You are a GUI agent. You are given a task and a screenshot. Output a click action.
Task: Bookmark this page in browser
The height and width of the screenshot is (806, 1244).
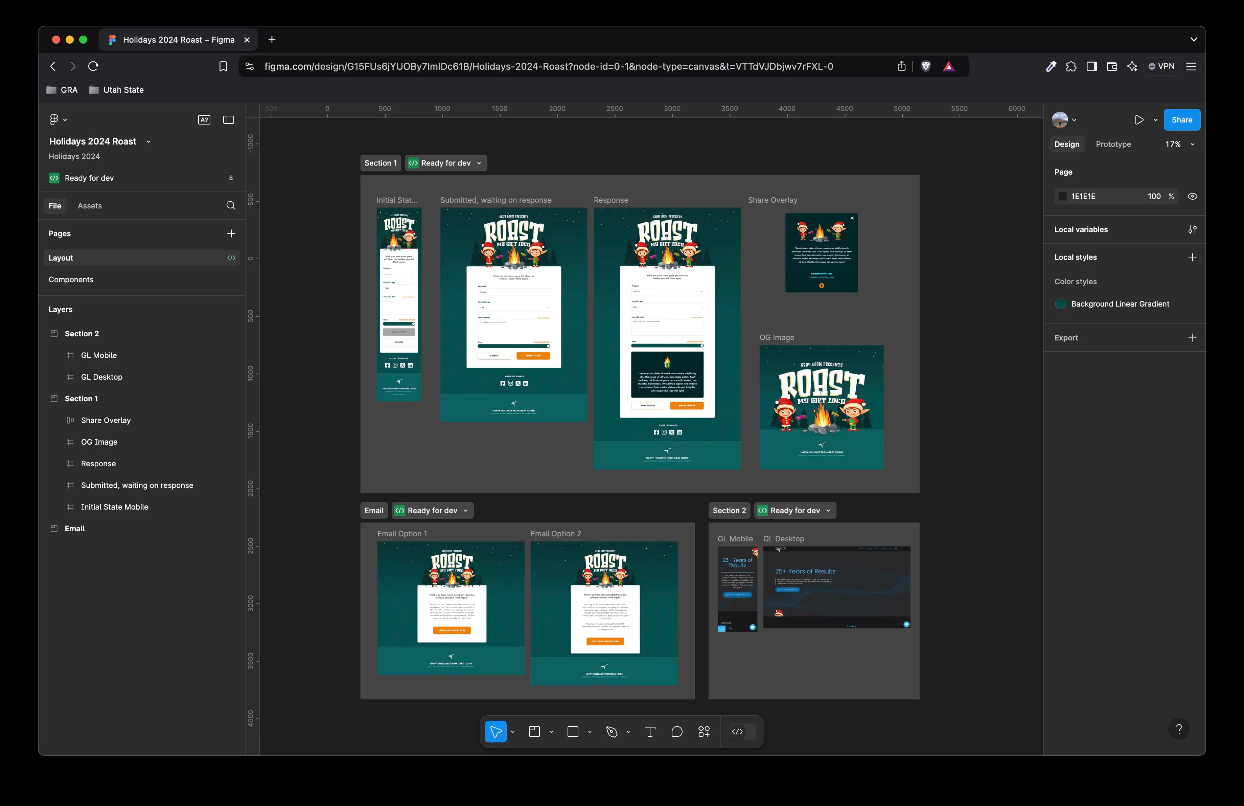click(x=223, y=66)
